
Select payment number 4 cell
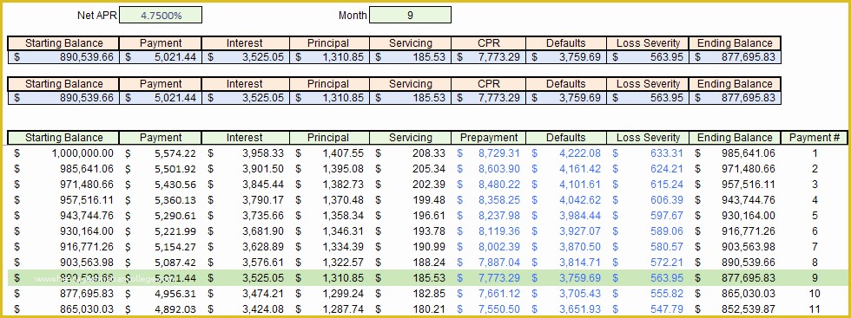815,200
